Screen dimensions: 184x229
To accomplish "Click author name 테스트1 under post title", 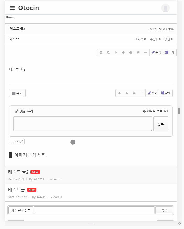I will coord(15,39).
